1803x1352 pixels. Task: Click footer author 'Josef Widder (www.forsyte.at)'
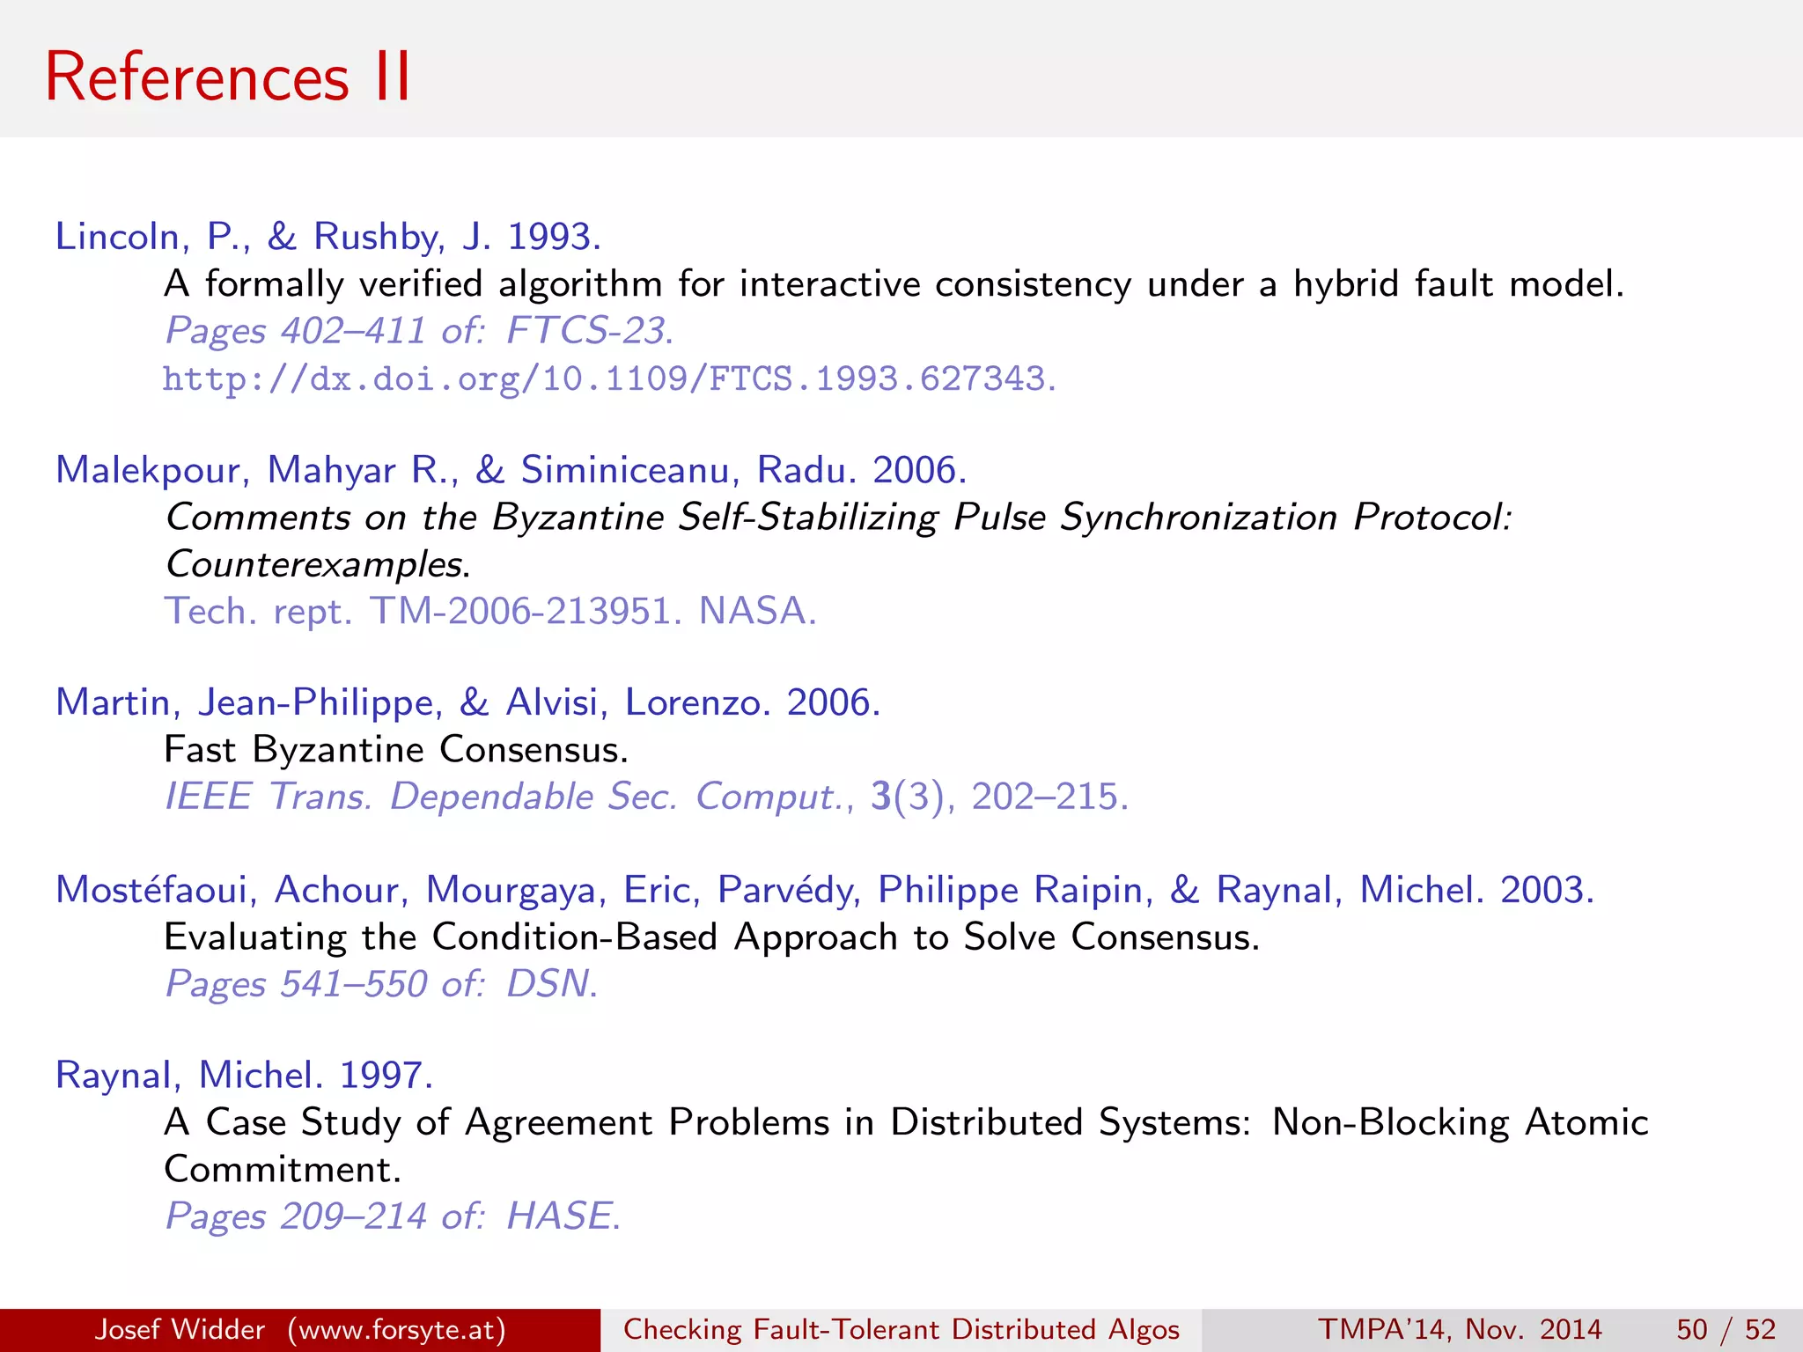click(300, 1329)
